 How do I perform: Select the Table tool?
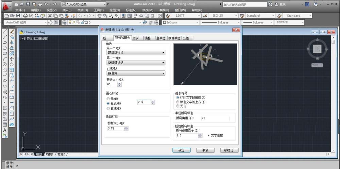4,125
